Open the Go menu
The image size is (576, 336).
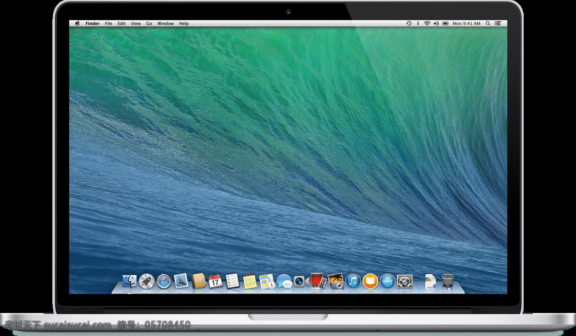[149, 23]
